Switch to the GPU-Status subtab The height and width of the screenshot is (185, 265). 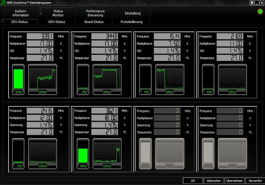click(x=56, y=21)
